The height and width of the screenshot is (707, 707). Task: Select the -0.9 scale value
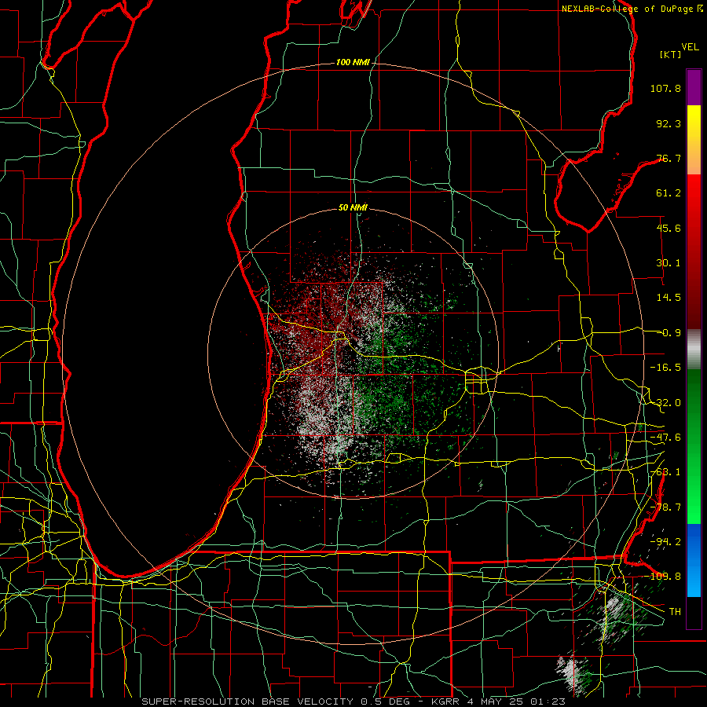(669, 333)
